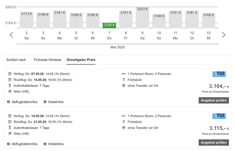Choose the last 3166 € bar, Wednesday 13
The image size is (235, 151).
(209, 20)
